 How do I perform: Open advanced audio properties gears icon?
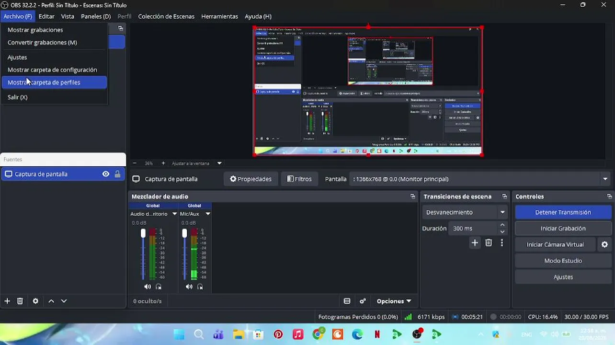click(x=363, y=301)
